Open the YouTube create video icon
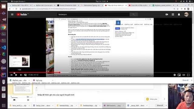Viewport: 194px width, 109px height. point(167,15)
